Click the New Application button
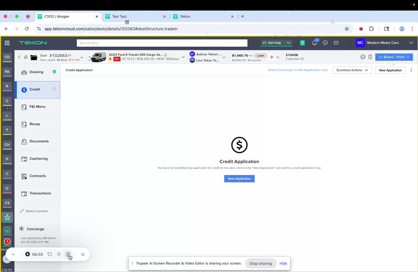Screen dimensions: 418x272 point(239,178)
